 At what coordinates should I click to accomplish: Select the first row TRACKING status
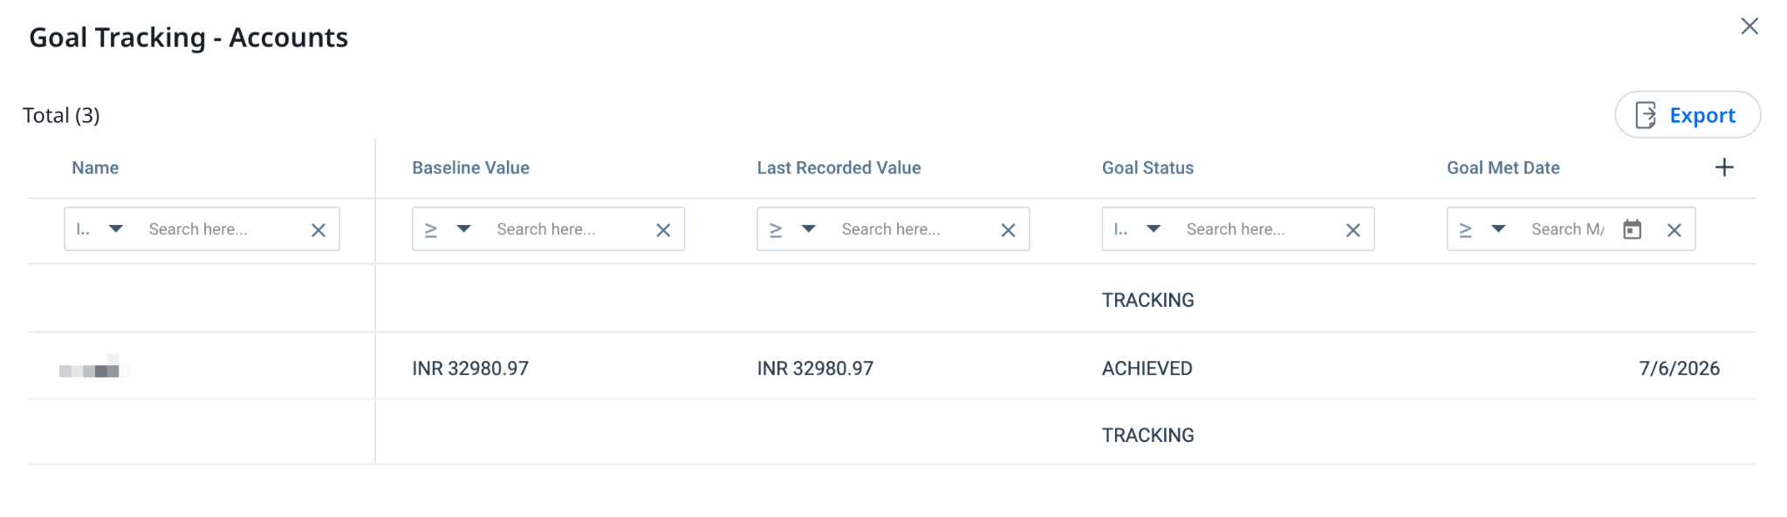[x=1147, y=300]
